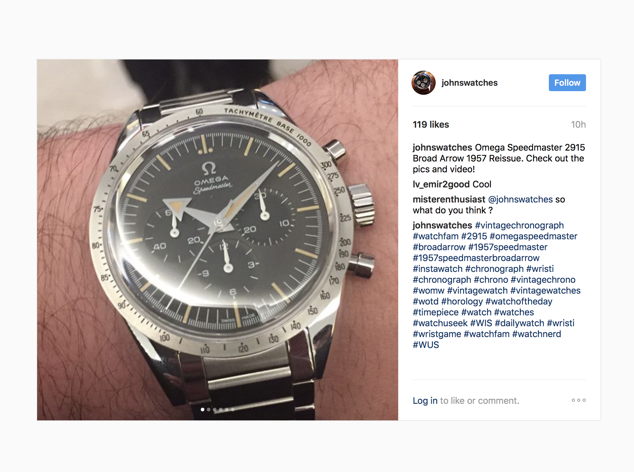Image resolution: width=634 pixels, height=472 pixels.
Task: Click the Log in link
Action: pos(425,400)
